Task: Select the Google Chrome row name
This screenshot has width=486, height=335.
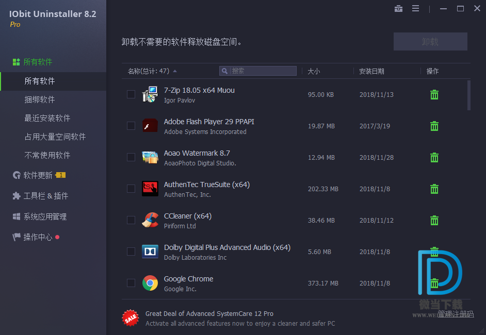Action: click(x=188, y=279)
